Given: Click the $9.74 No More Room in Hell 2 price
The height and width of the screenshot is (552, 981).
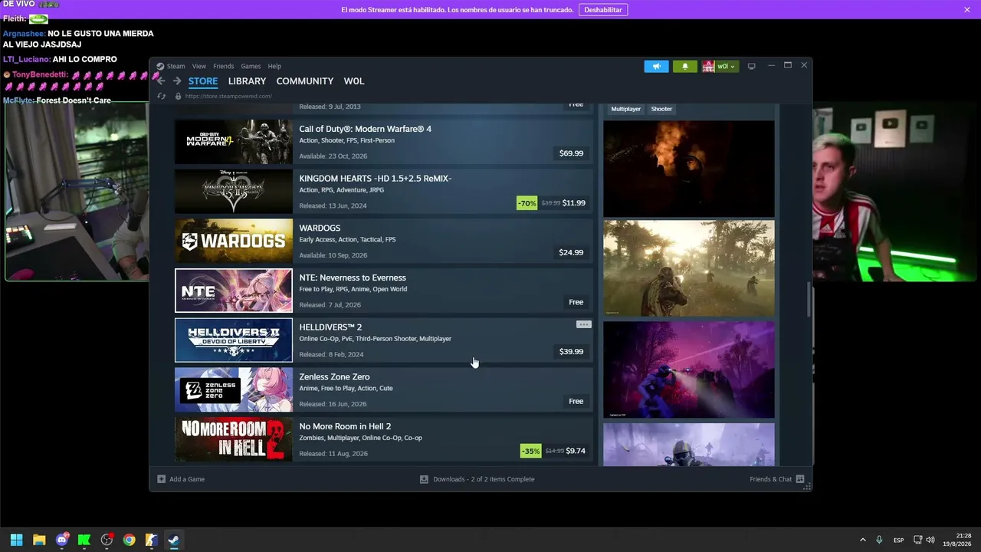Looking at the screenshot, I should 576,451.
